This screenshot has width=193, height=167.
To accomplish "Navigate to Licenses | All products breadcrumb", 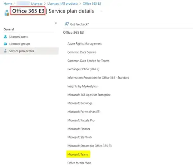I will point(63,4).
